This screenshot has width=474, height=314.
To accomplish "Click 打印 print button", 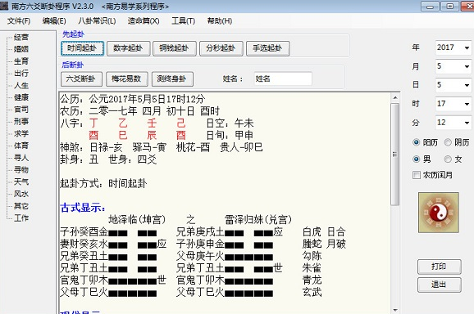I will click(x=440, y=267).
